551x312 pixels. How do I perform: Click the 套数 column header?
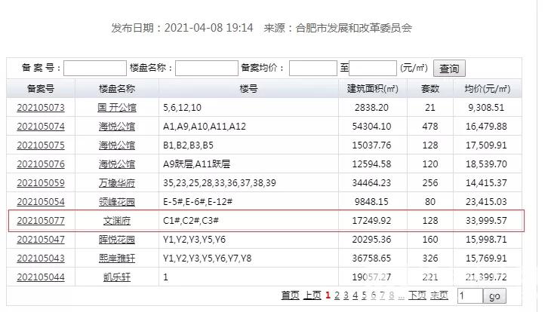point(430,88)
